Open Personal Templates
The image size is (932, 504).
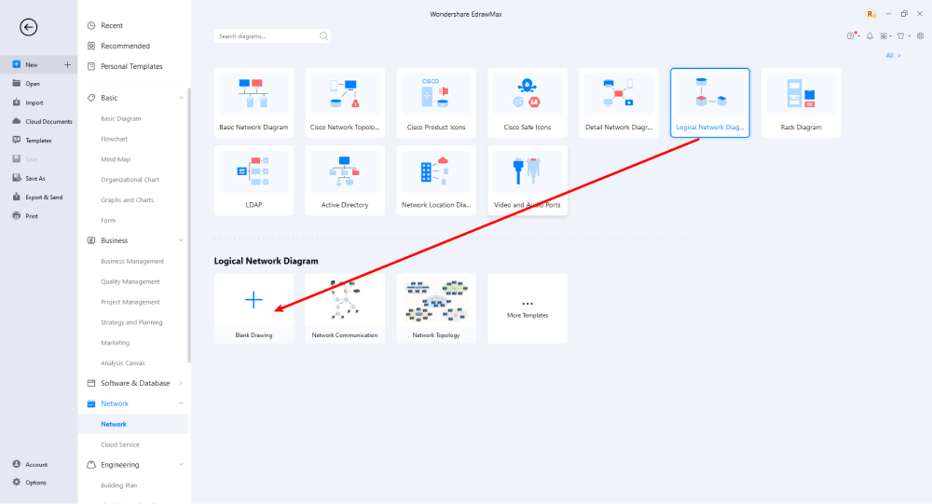(133, 66)
